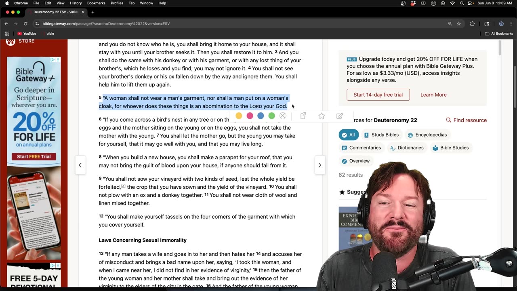Share the selected verse via share icon
The height and width of the screenshot is (291, 517).
(303, 116)
